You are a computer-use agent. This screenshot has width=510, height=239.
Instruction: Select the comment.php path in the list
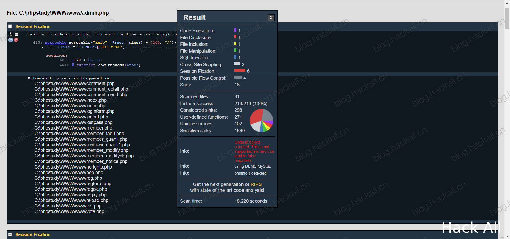click(74, 83)
